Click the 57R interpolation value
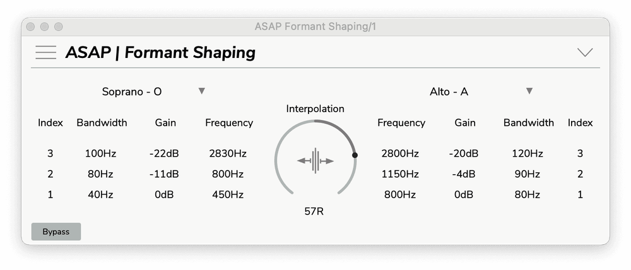Screen dimensions: 631x270 click(x=314, y=211)
